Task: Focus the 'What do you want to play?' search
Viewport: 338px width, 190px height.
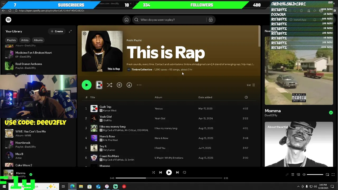Action: click(169, 20)
